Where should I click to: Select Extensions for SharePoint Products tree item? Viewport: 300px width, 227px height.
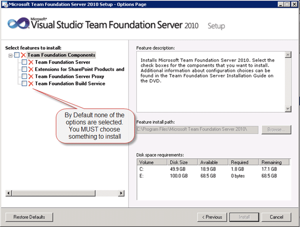click(79, 69)
